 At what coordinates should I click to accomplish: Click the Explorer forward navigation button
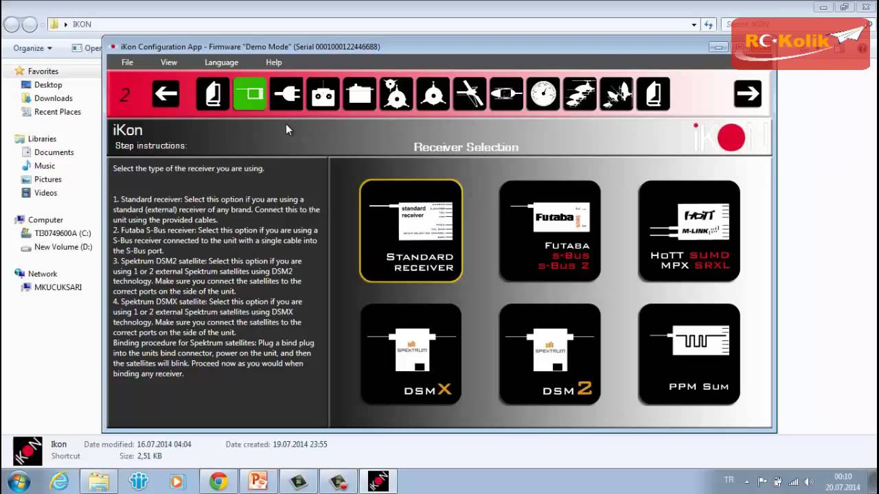point(30,25)
